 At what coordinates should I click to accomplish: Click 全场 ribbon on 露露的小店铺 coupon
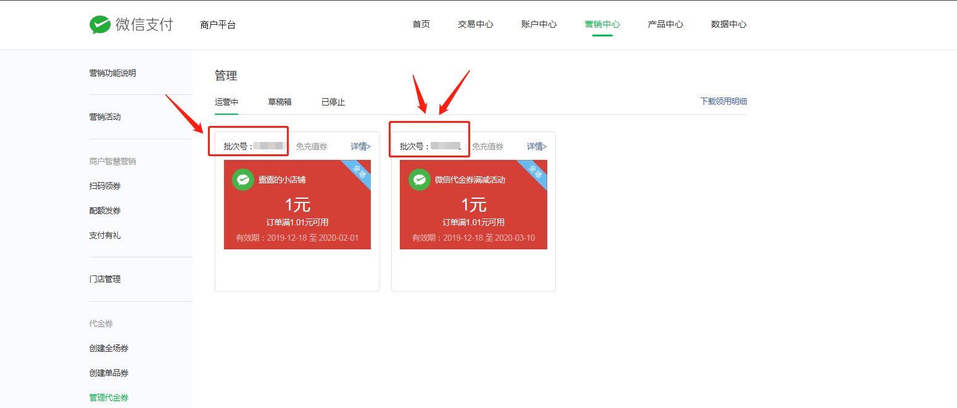tap(358, 172)
